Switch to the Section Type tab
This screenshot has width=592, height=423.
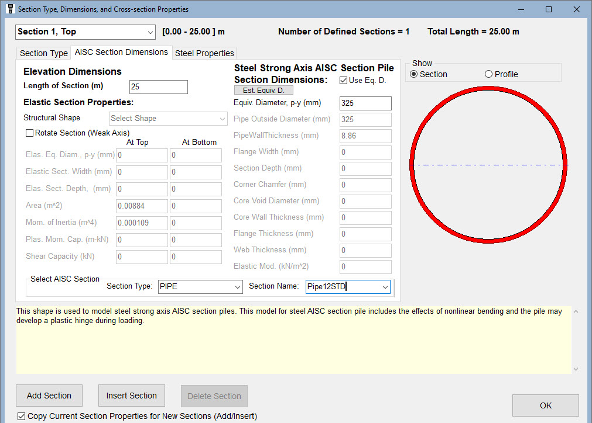[44, 53]
